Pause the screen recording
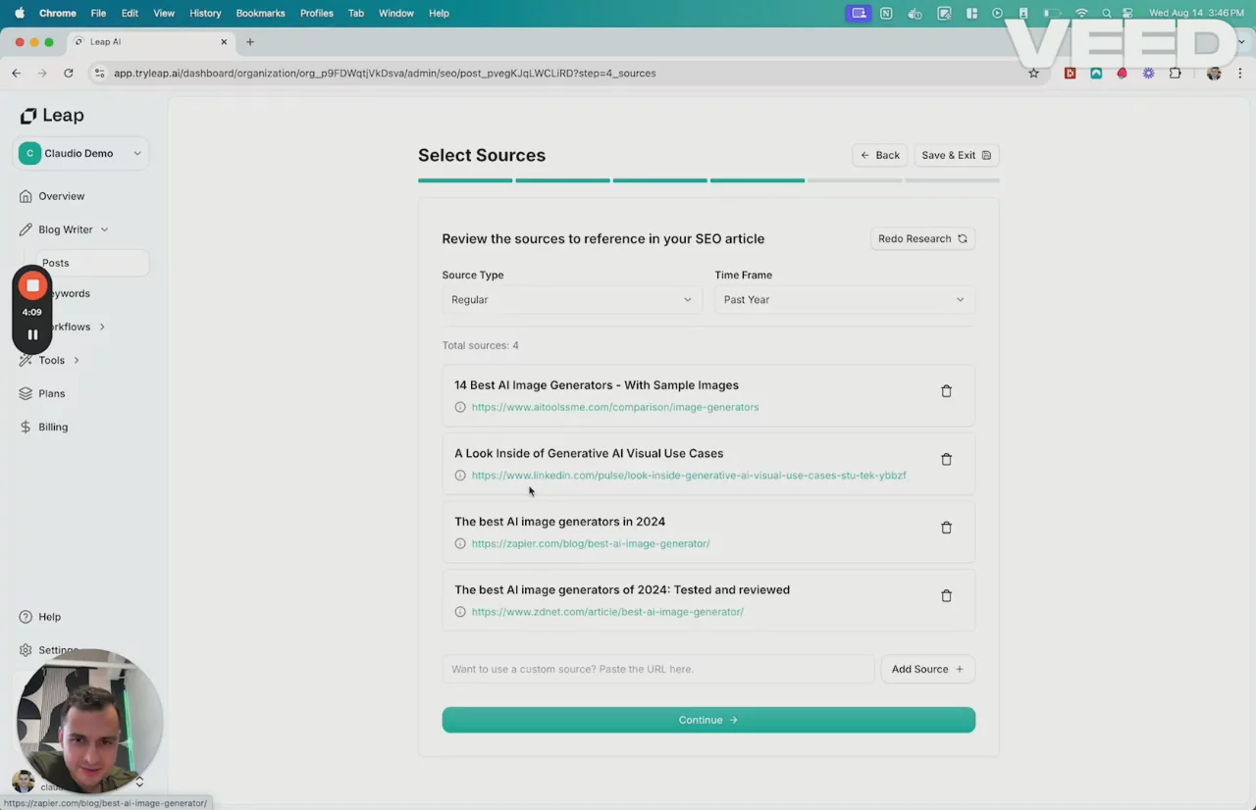This screenshot has width=1256, height=810. click(x=32, y=334)
